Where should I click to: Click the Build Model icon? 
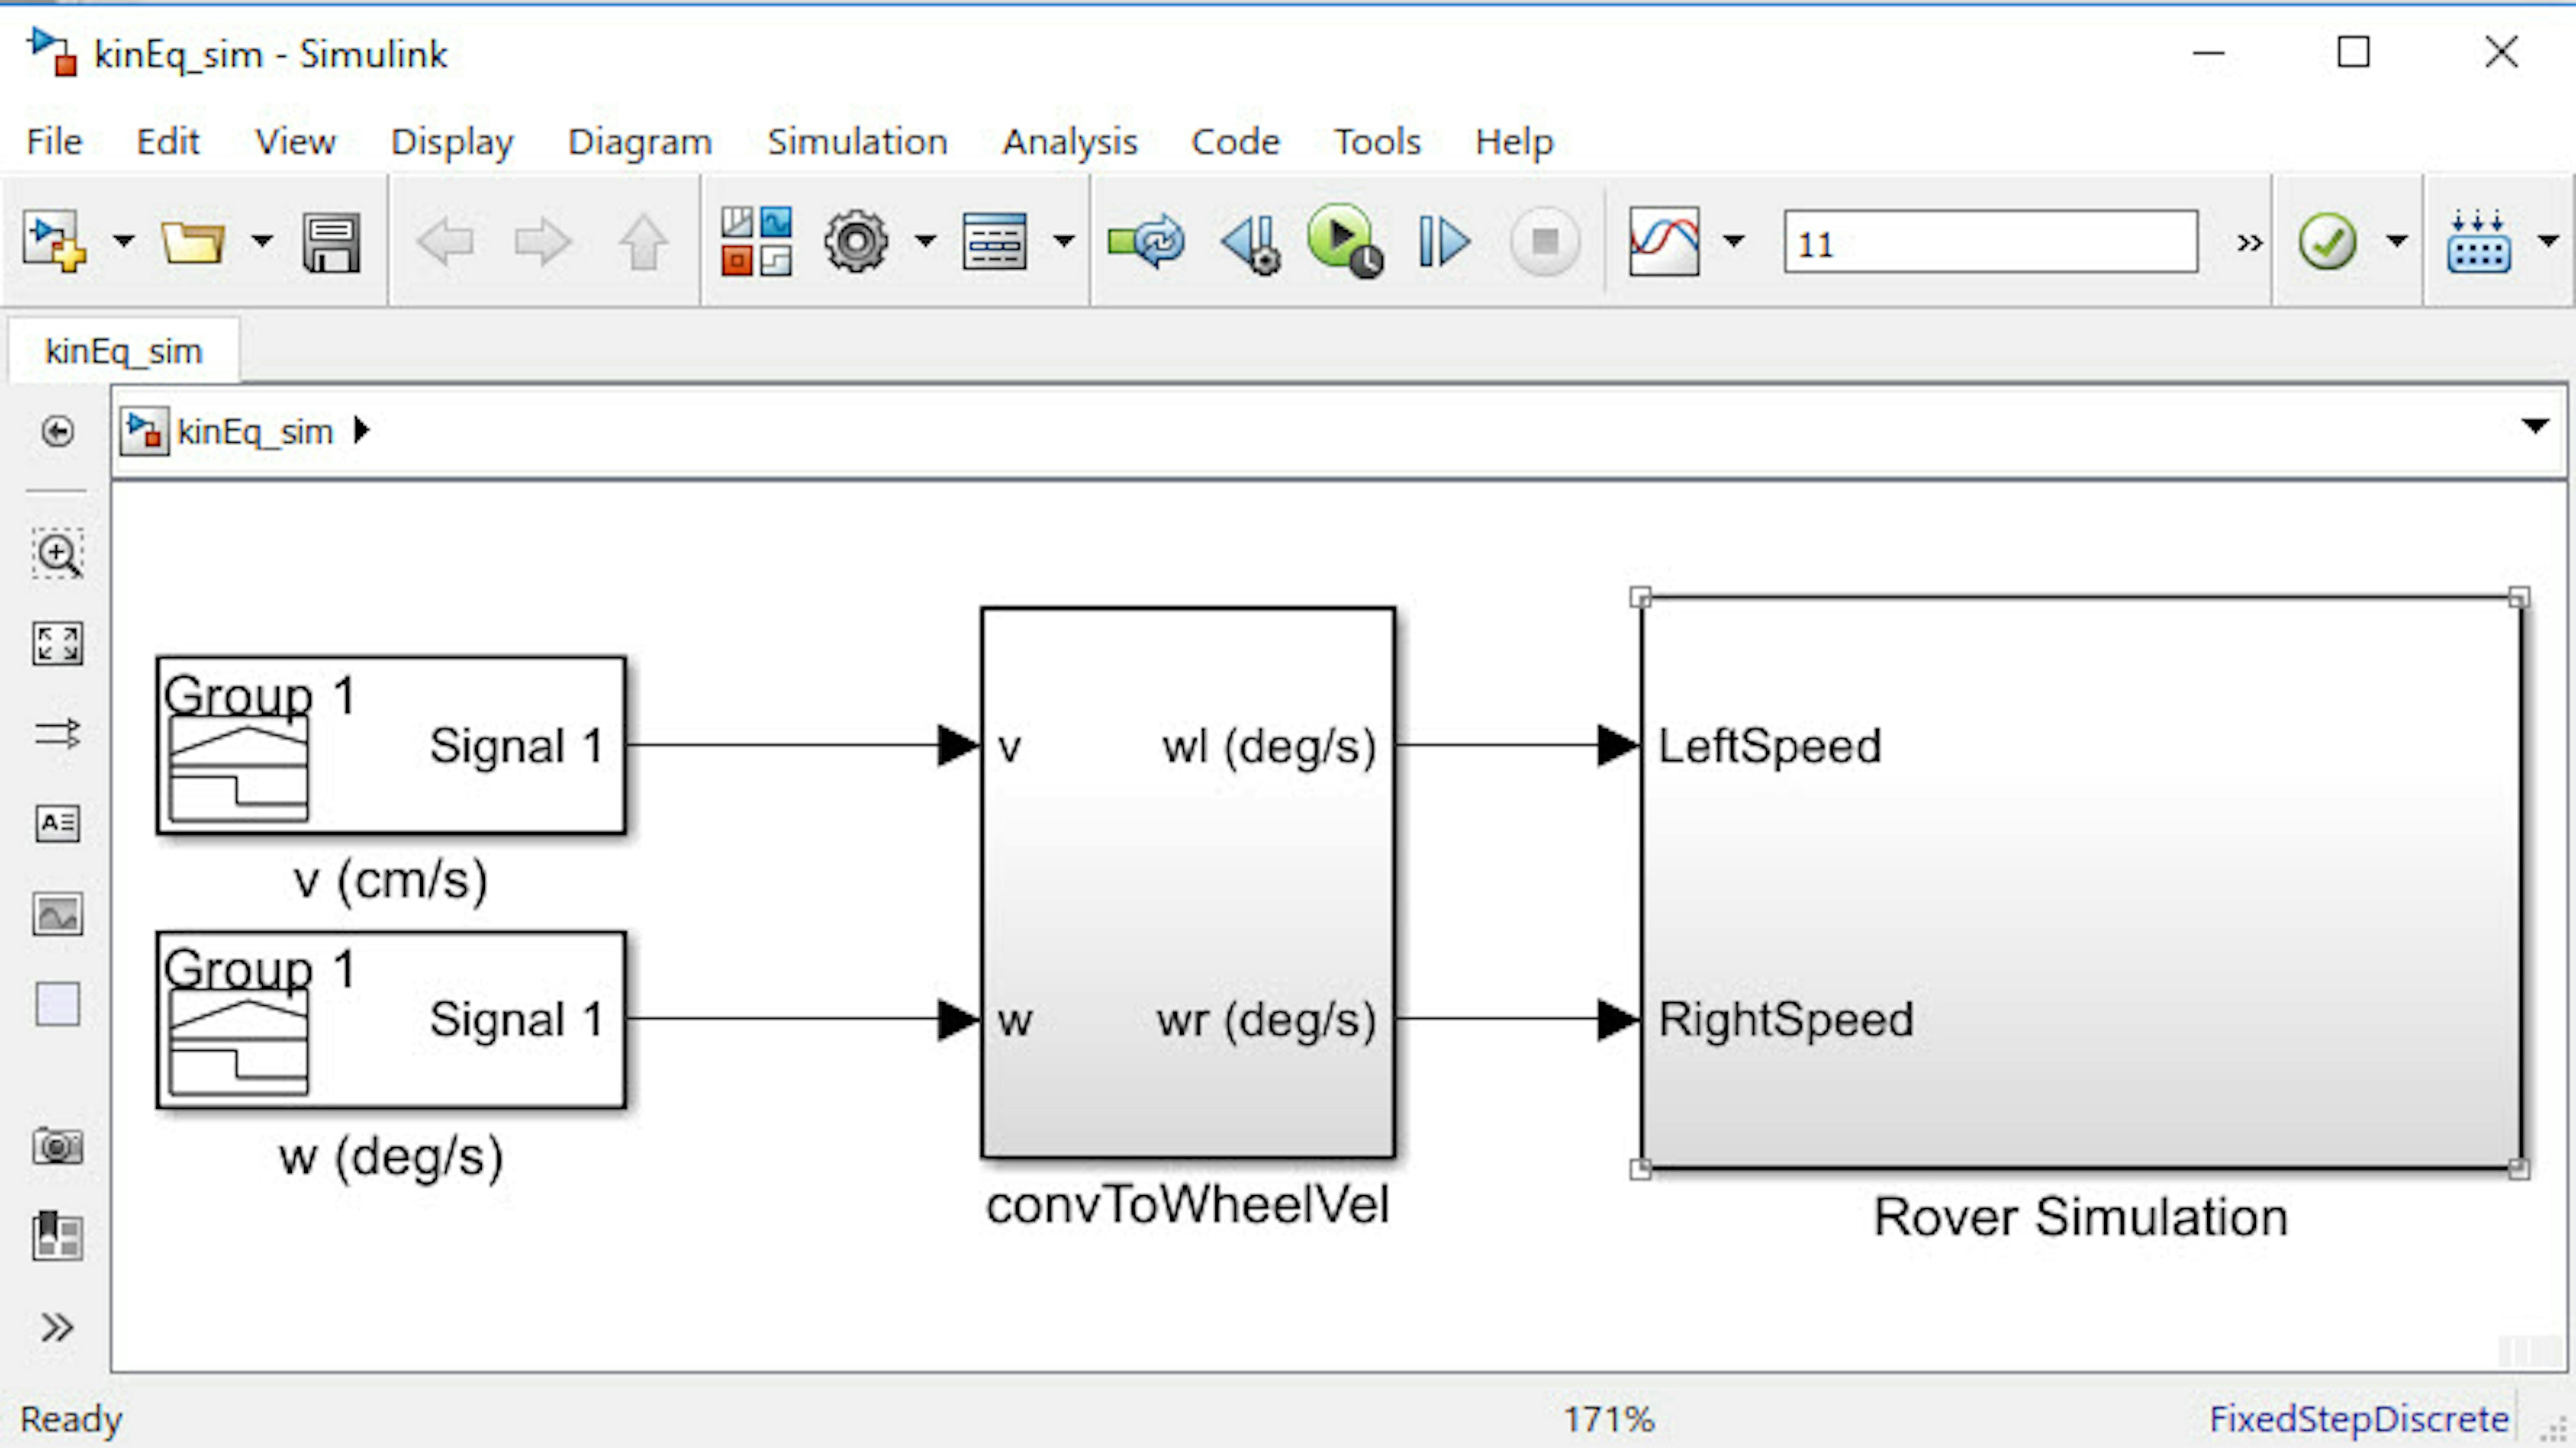tap(2479, 242)
